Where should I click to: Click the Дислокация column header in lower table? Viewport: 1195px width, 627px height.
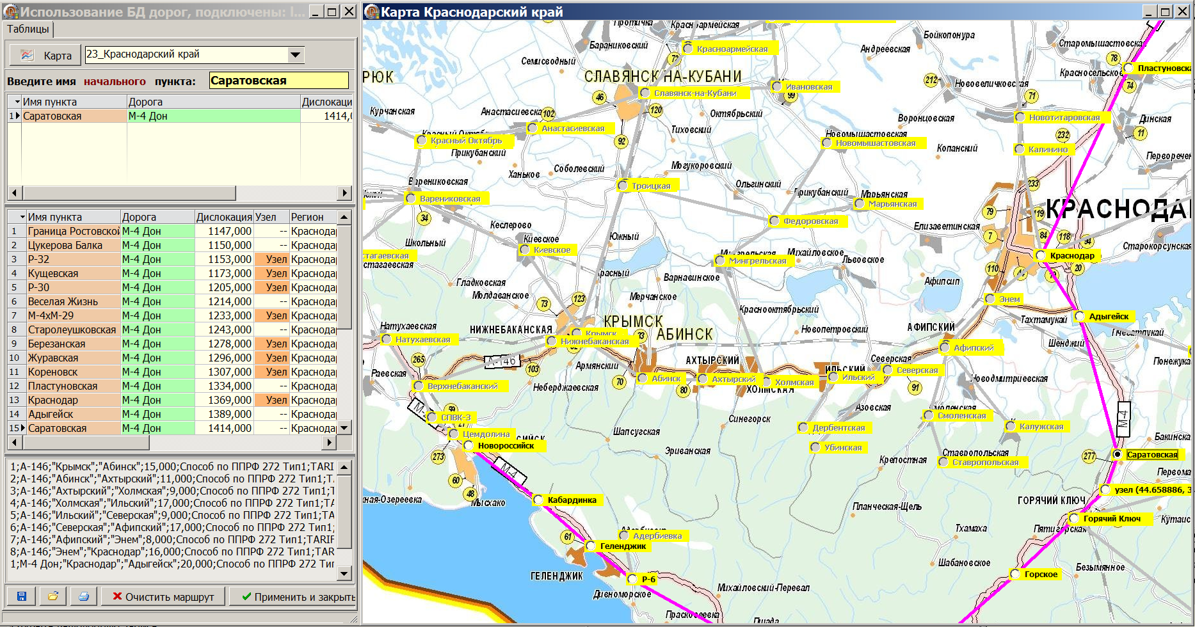click(223, 217)
